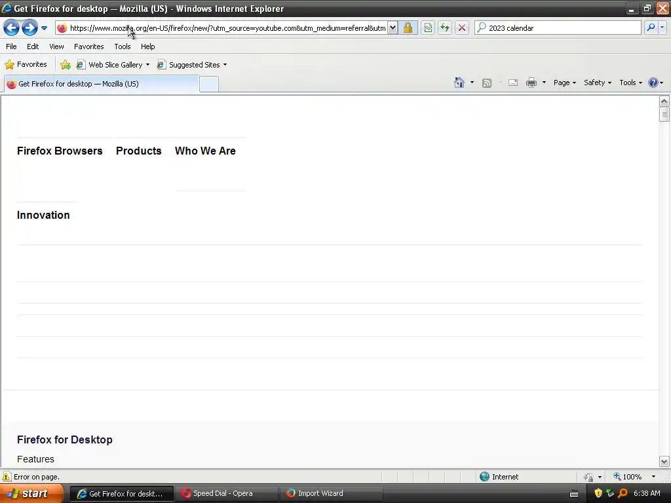Open the Windows Start menu
671x503 pixels.
click(31, 494)
